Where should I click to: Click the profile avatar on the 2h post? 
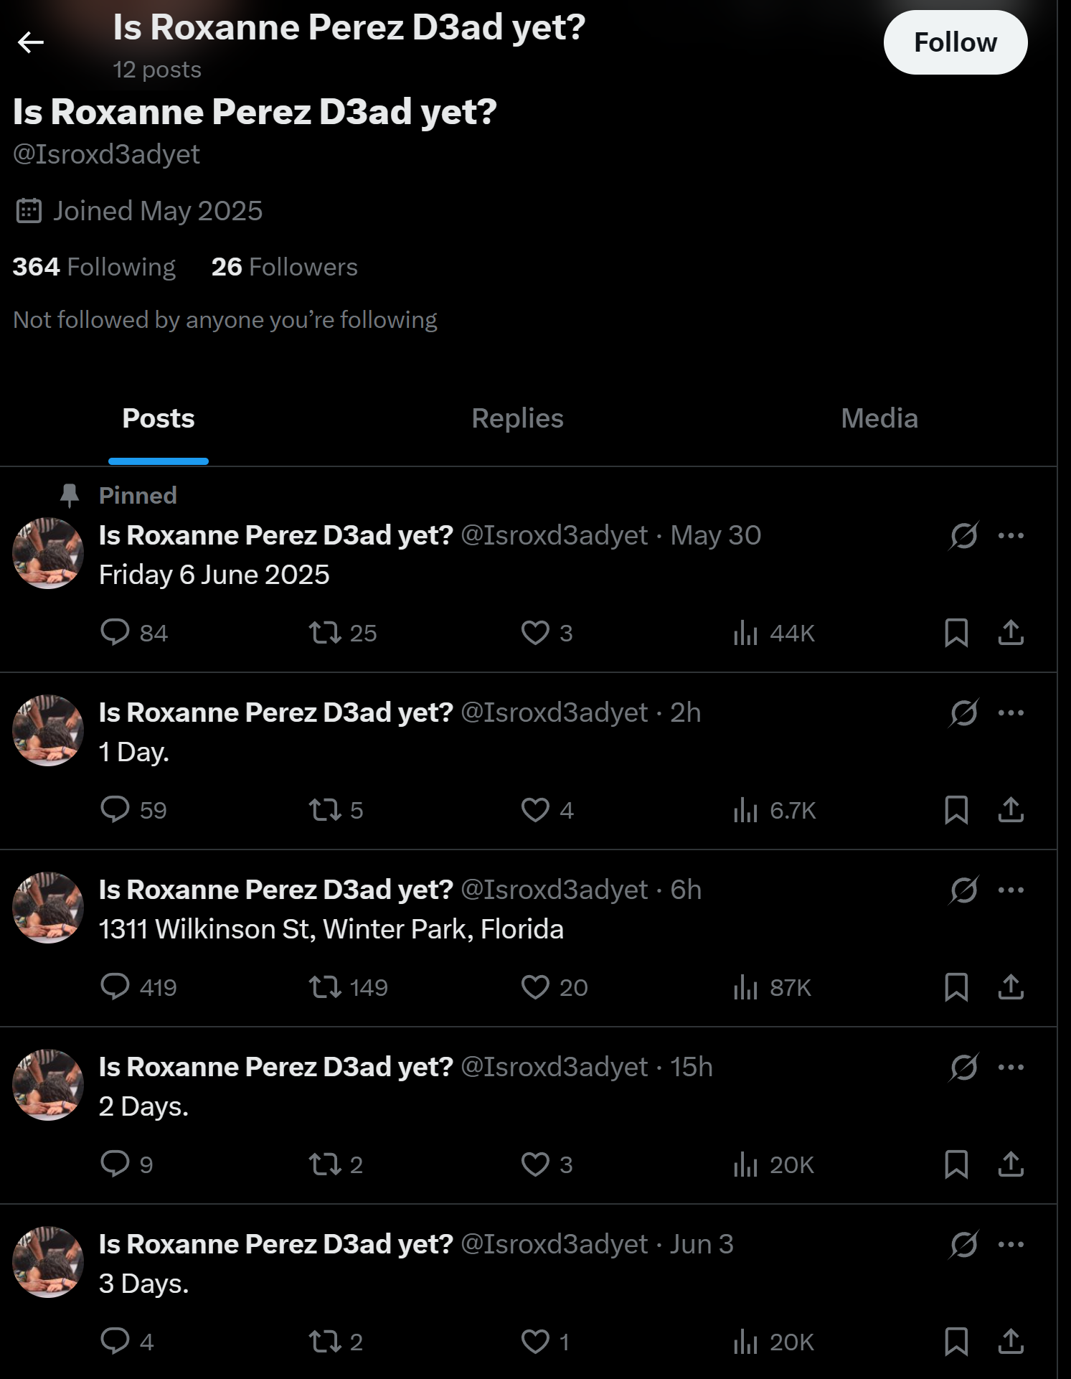pyautogui.click(x=48, y=730)
